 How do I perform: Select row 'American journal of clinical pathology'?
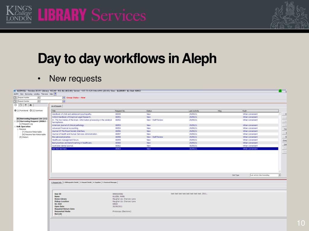click(165, 125)
